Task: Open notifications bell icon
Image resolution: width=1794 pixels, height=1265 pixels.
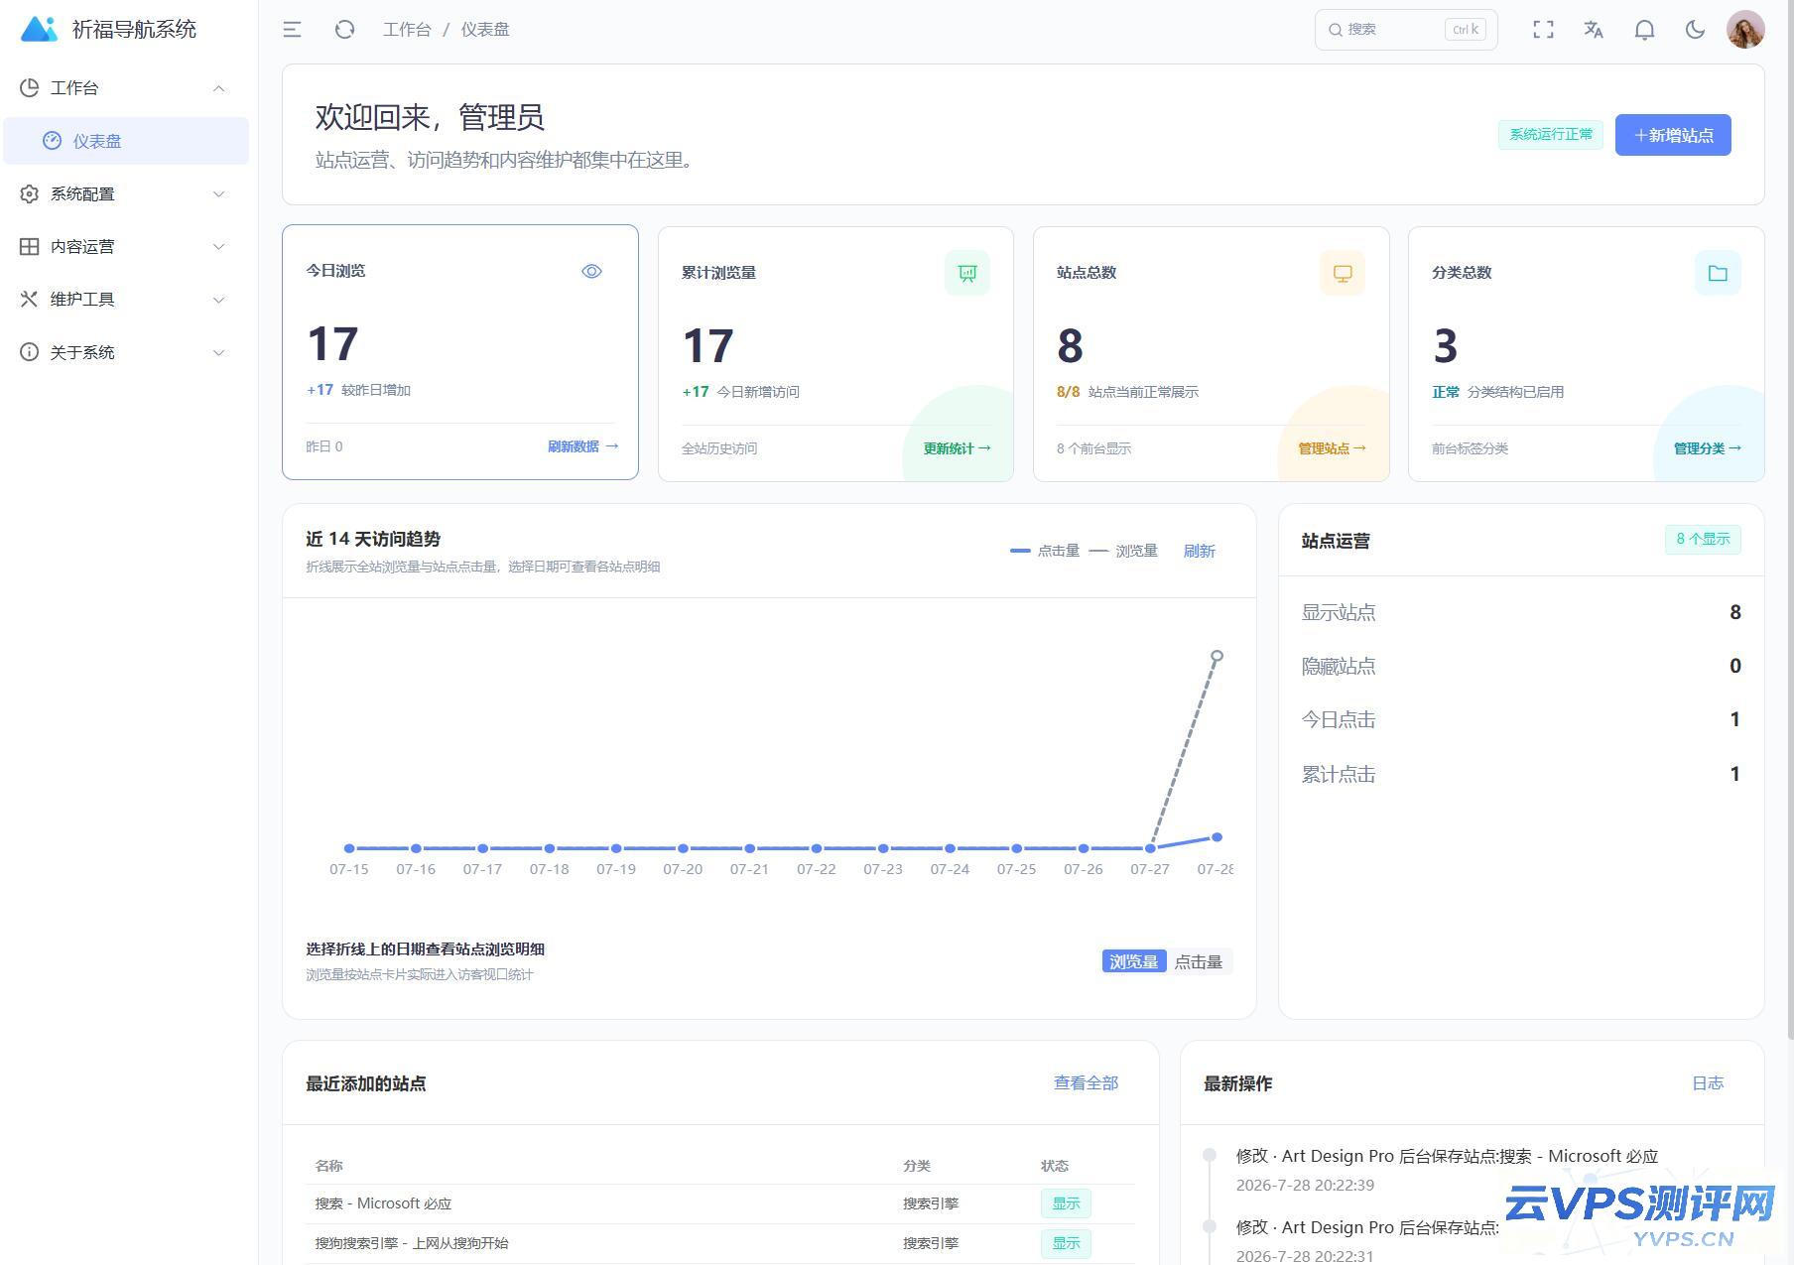Action: pos(1644,30)
